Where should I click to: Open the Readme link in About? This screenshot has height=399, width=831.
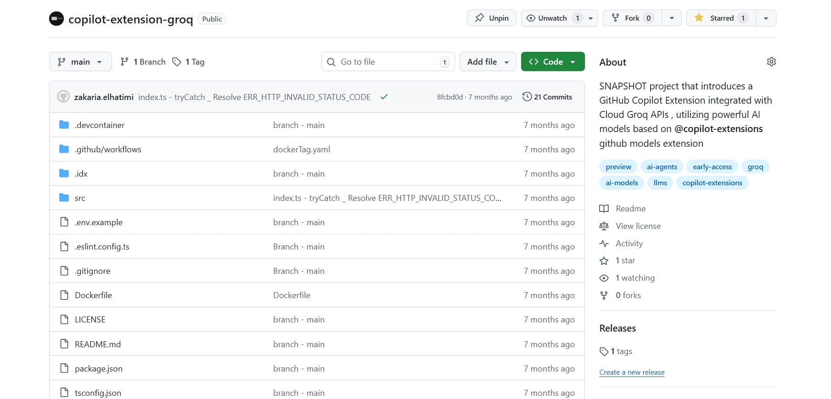coord(631,209)
